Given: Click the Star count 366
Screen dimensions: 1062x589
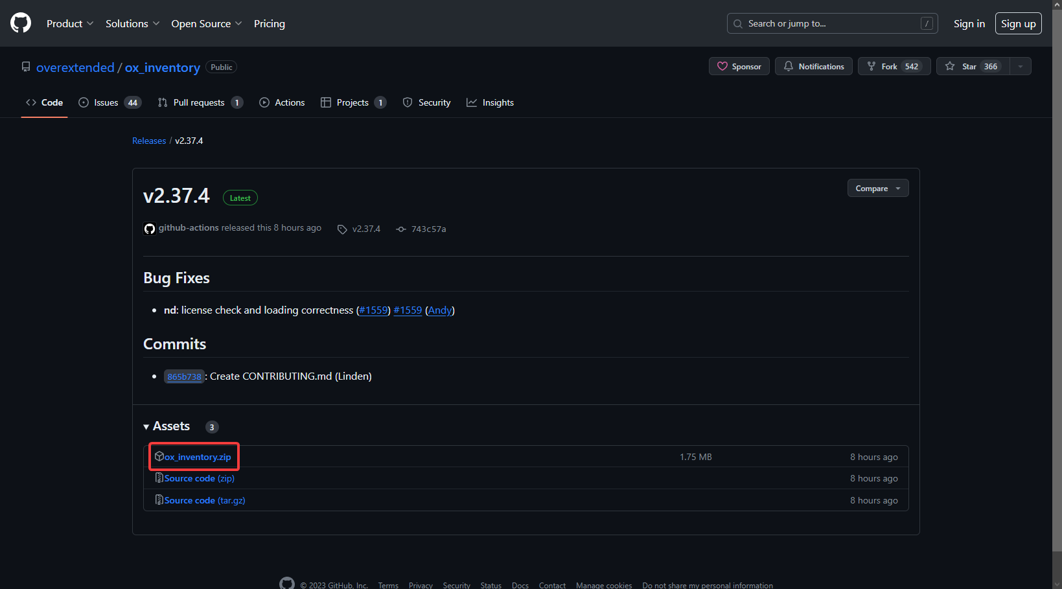Looking at the screenshot, I should coord(991,66).
